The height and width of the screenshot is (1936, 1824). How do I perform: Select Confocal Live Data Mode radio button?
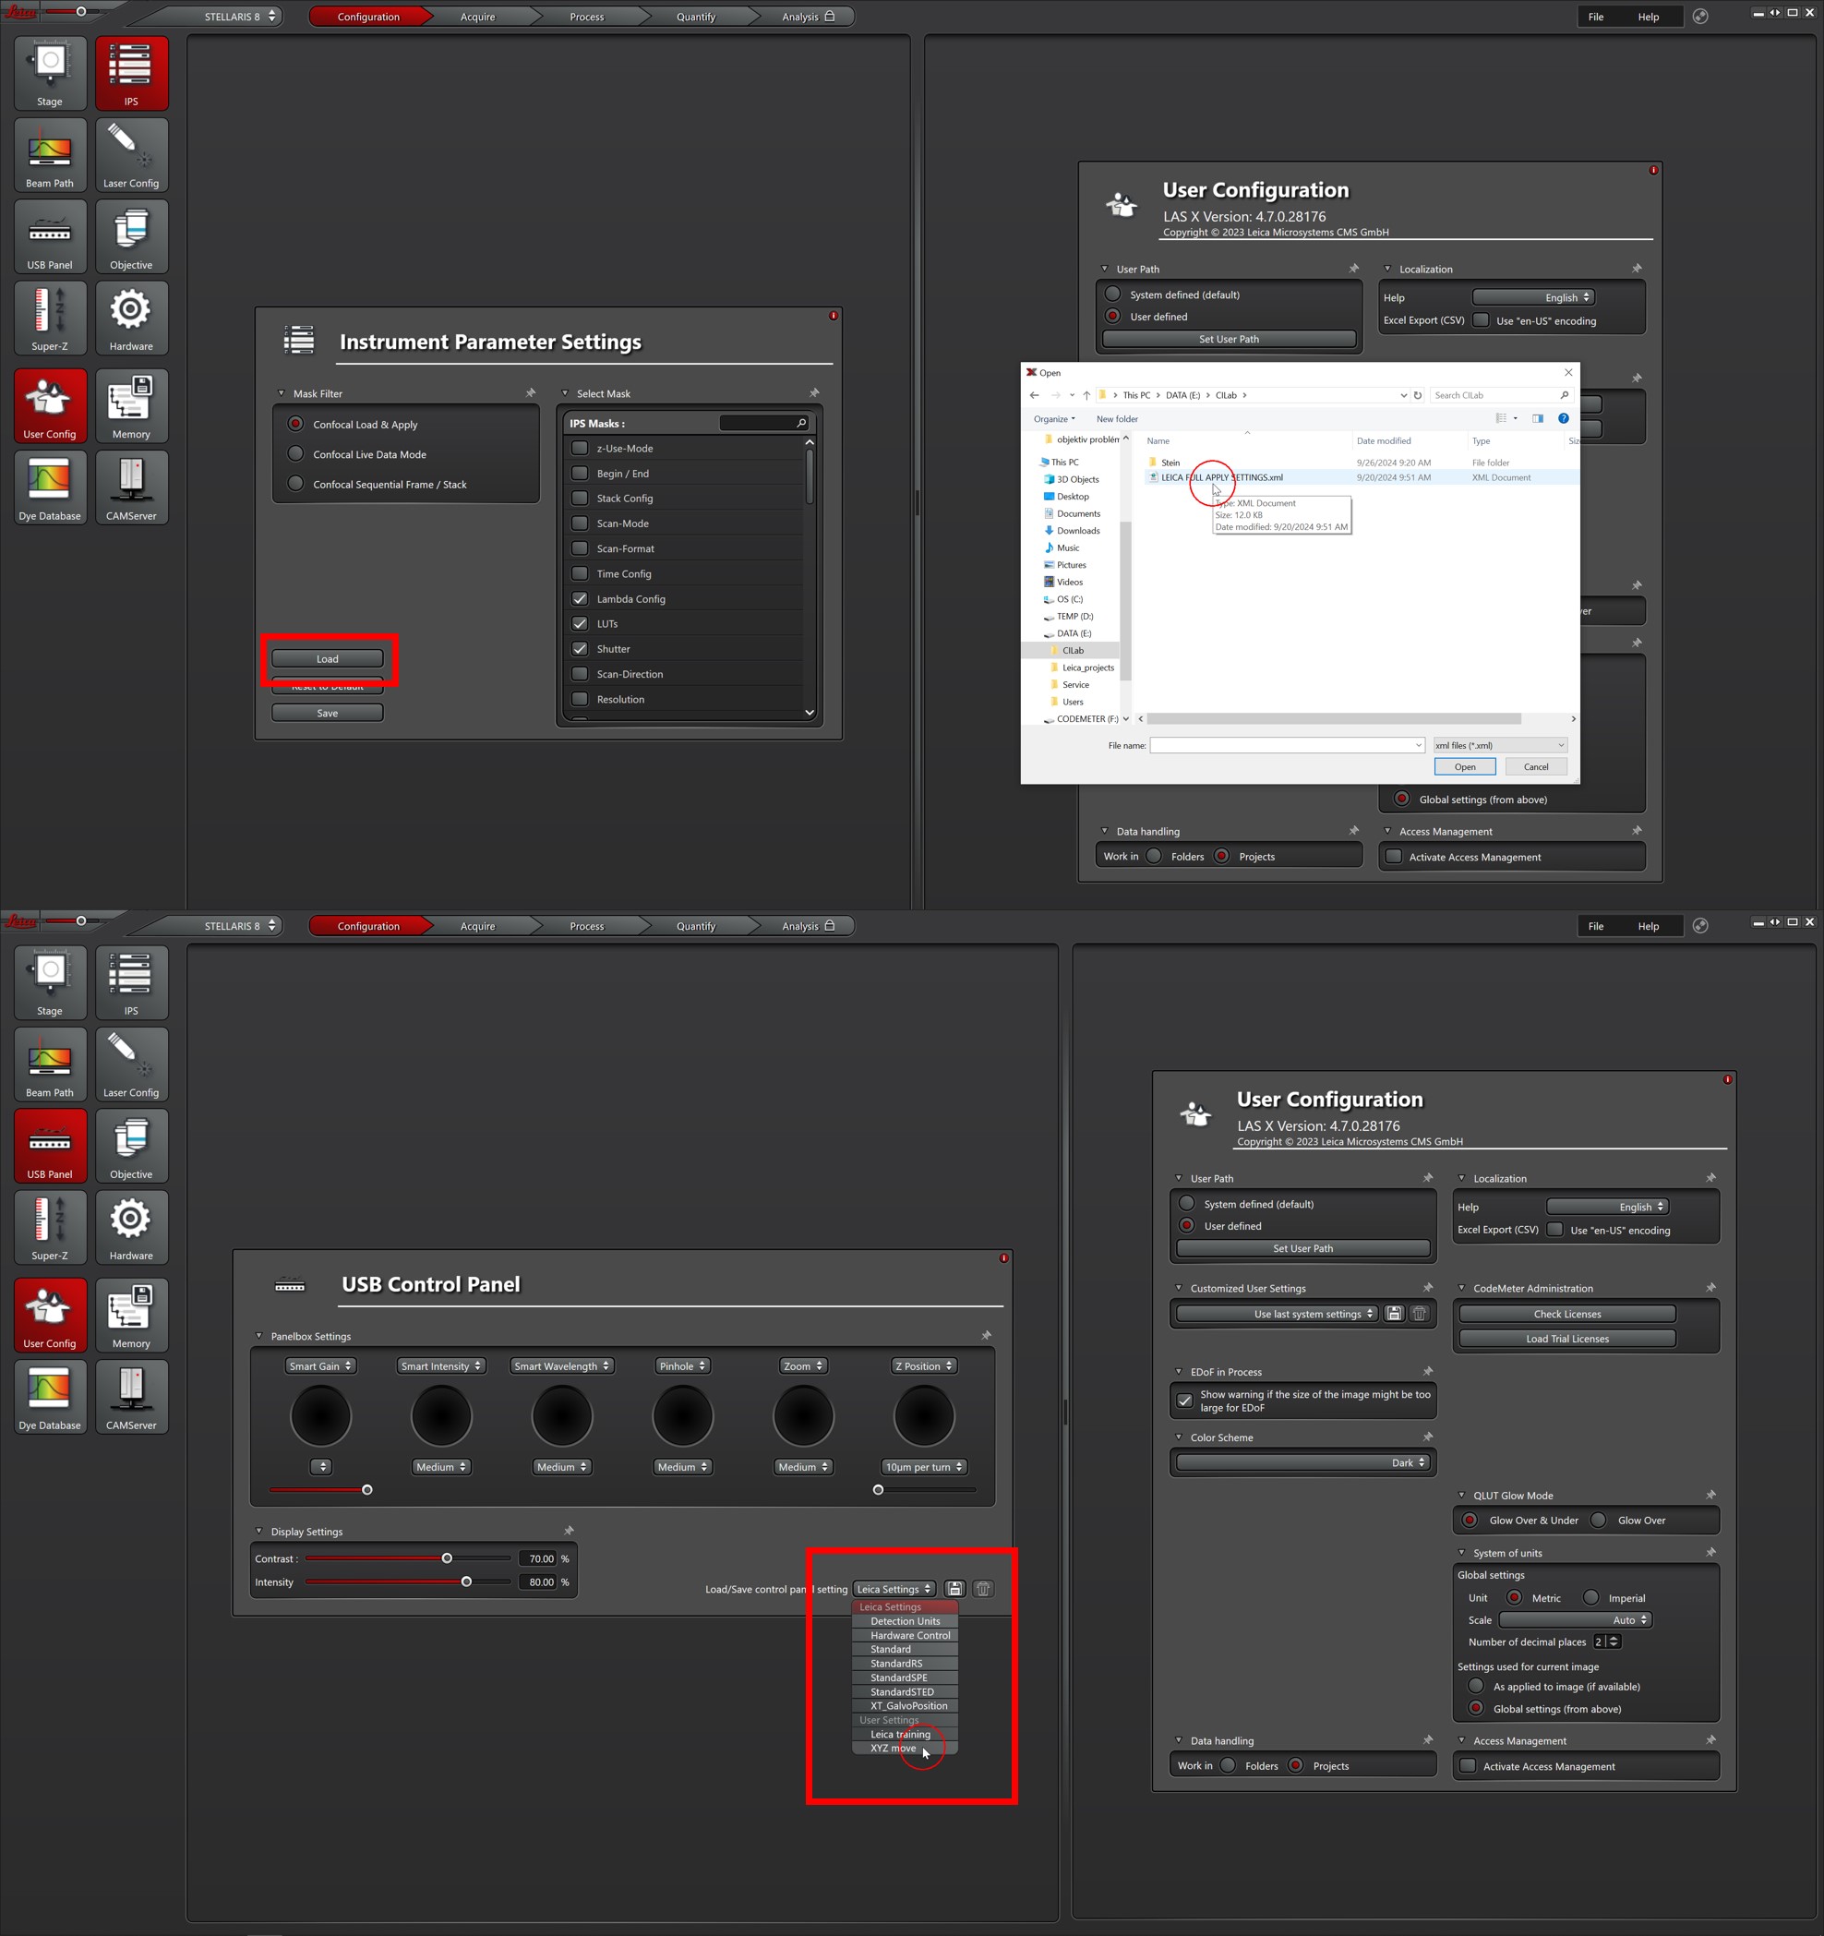pos(296,454)
